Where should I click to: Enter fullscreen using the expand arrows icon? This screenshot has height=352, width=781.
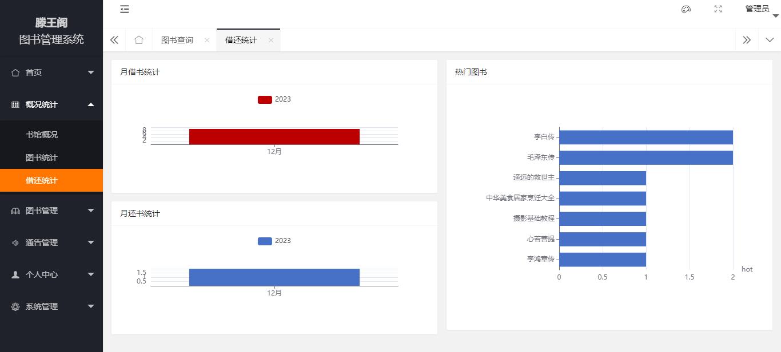(718, 9)
